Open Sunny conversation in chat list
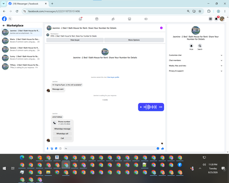 pos(22,58)
